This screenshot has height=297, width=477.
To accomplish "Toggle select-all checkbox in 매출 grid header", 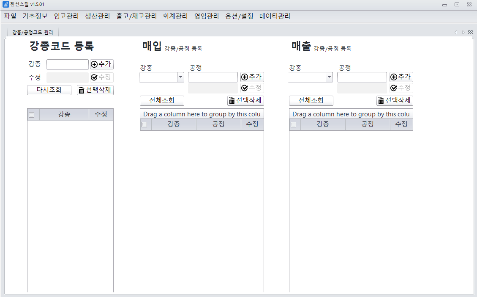I will point(294,124).
